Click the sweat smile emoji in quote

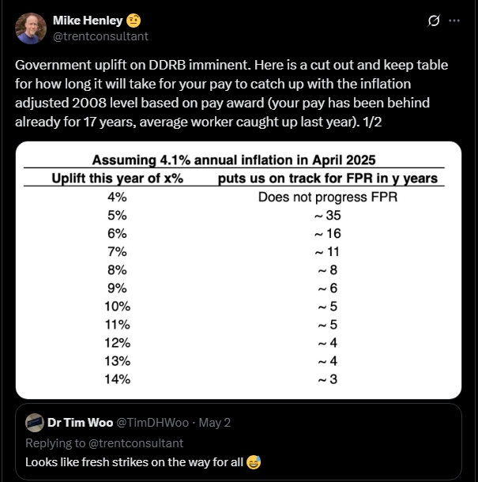(254, 462)
